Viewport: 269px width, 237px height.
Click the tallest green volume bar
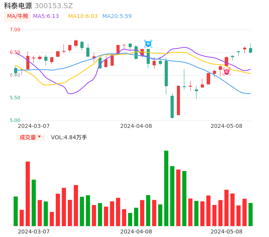tap(166, 188)
